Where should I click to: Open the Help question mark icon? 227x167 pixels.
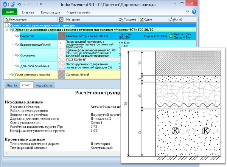(194, 12)
